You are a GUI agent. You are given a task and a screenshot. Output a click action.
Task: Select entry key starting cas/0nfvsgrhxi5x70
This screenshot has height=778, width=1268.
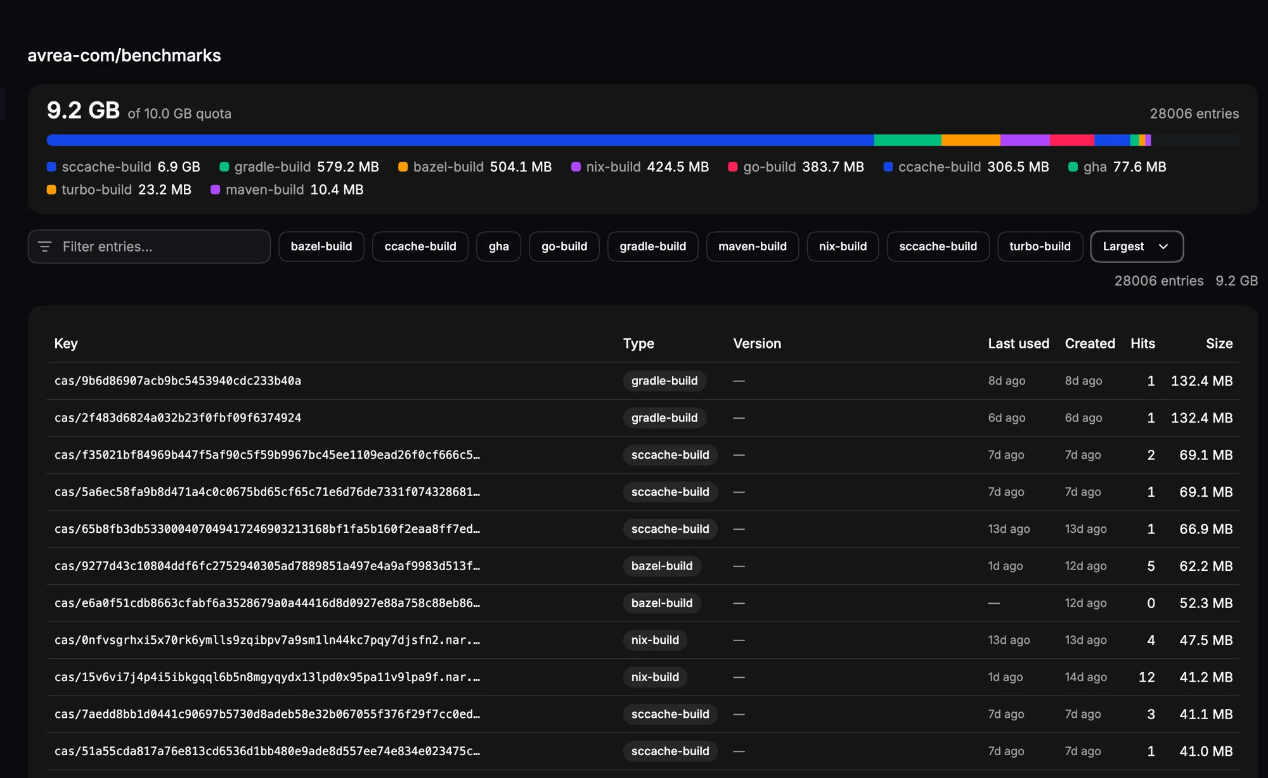click(x=267, y=640)
